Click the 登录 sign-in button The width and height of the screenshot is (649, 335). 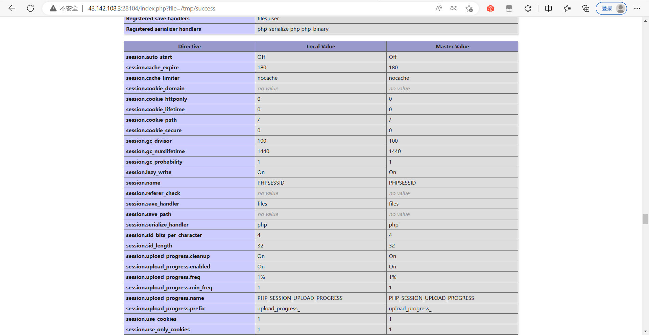click(x=607, y=8)
